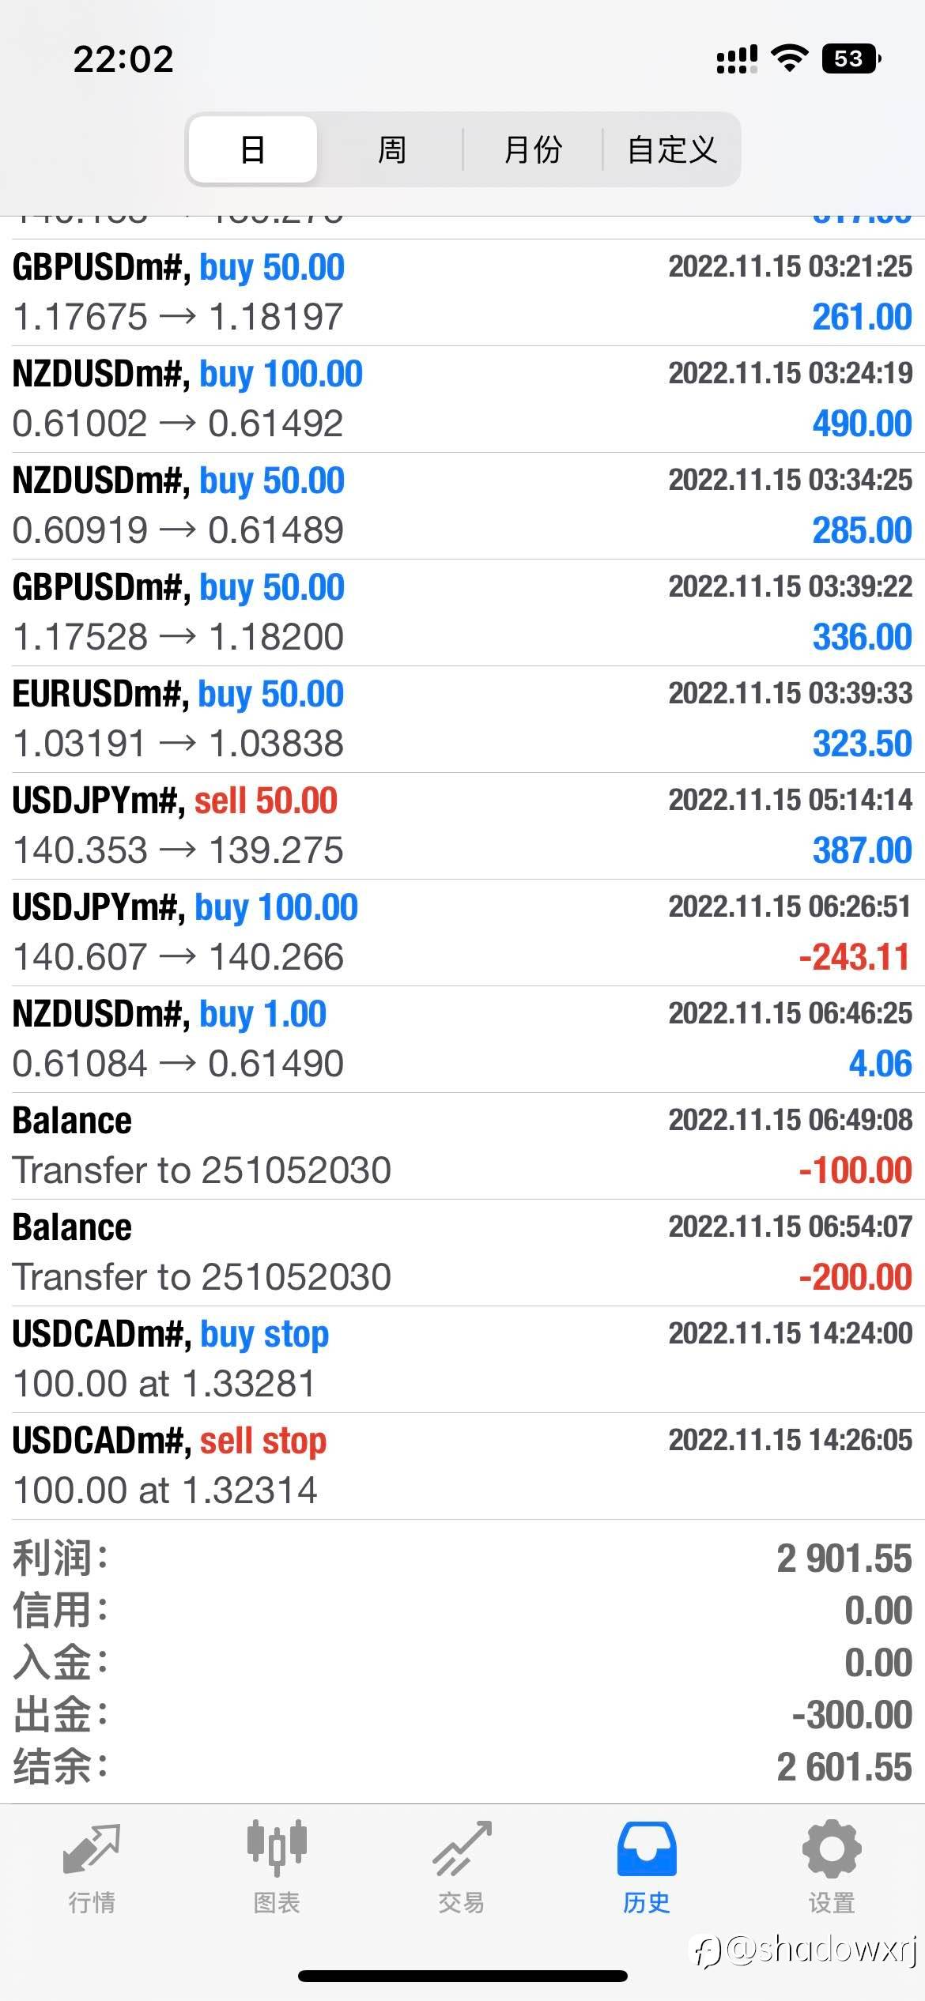Viewport: 925px width, 2001px height.
Task: Select the 日 day period segment
Action: pyautogui.click(x=253, y=149)
